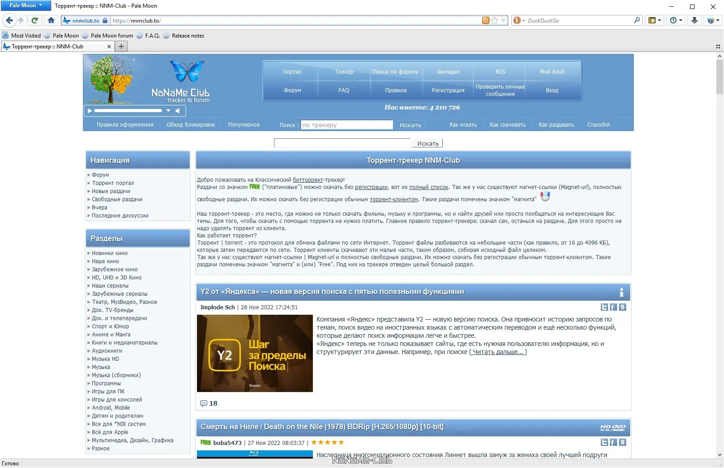Open the history clock dropdown

[676, 20]
